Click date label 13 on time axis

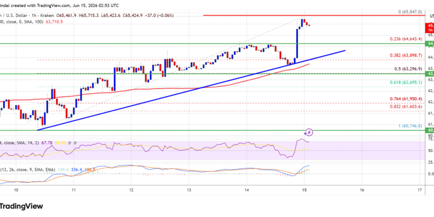pos(189,190)
